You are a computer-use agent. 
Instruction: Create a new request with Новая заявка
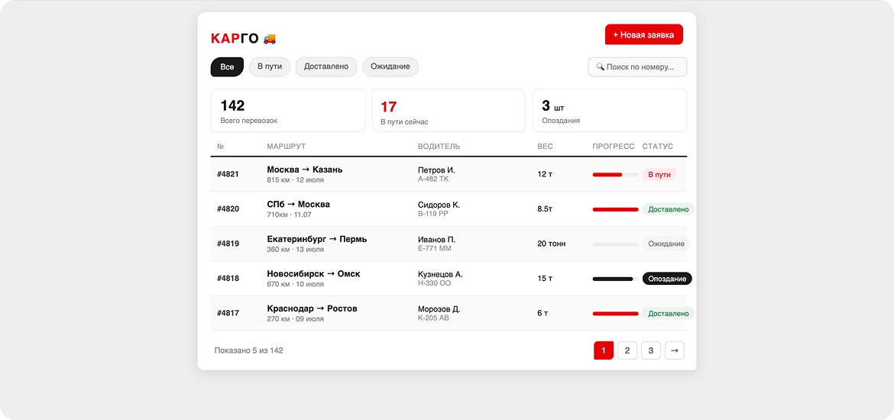643,35
